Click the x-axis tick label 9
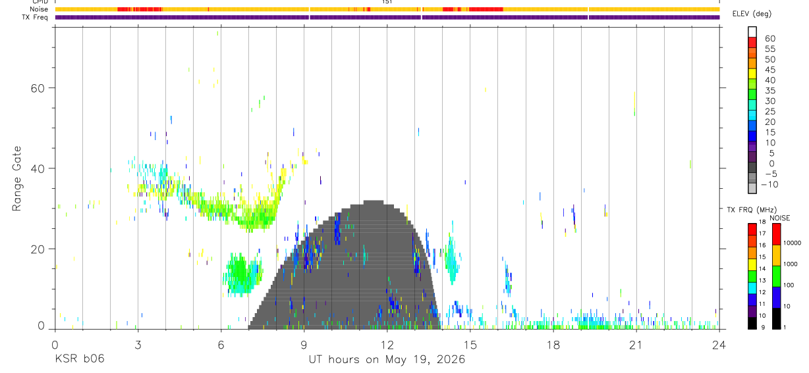809x373 pixels. point(304,344)
